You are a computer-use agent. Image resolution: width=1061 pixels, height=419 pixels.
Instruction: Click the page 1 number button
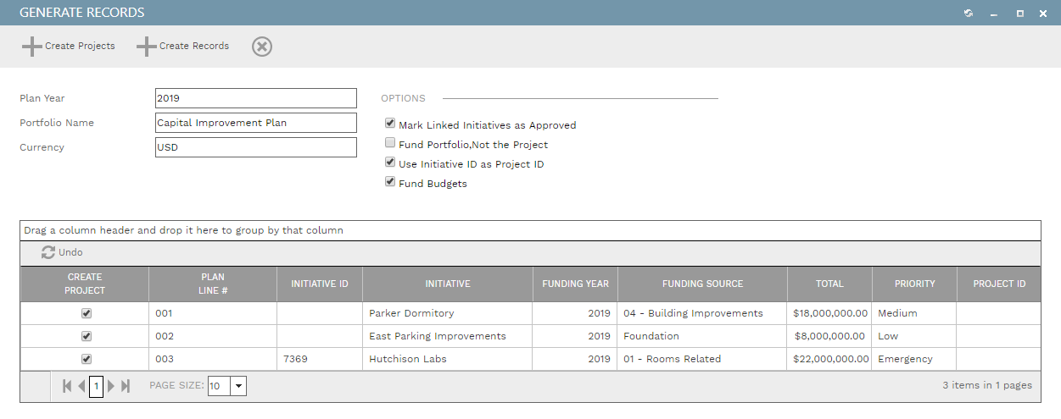coord(97,386)
